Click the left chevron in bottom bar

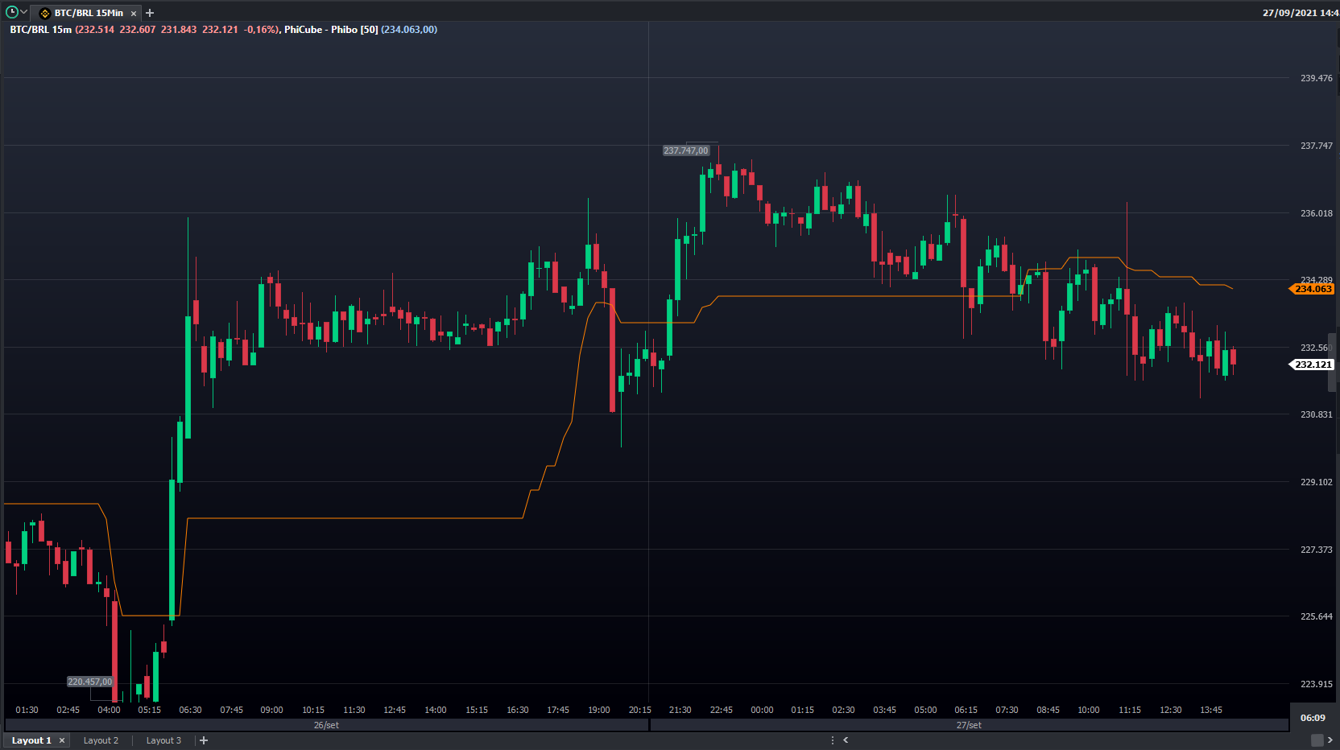[x=846, y=740]
